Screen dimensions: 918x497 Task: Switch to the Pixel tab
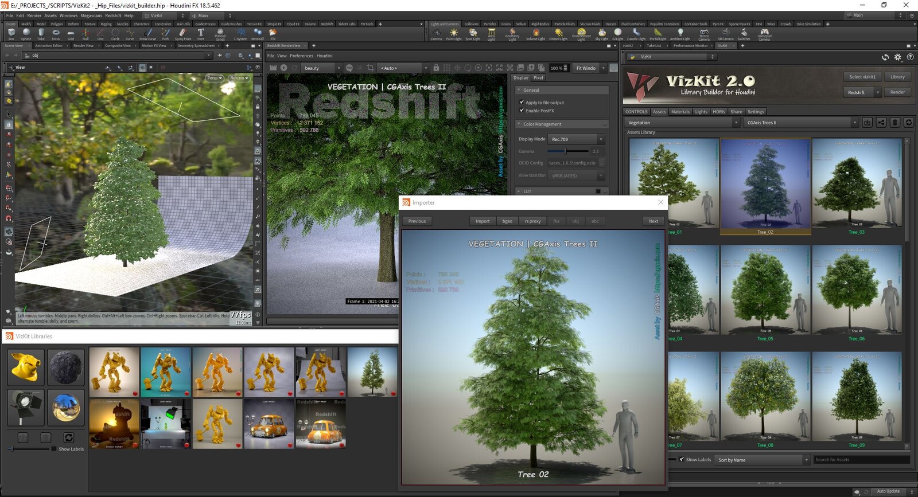[x=538, y=78]
